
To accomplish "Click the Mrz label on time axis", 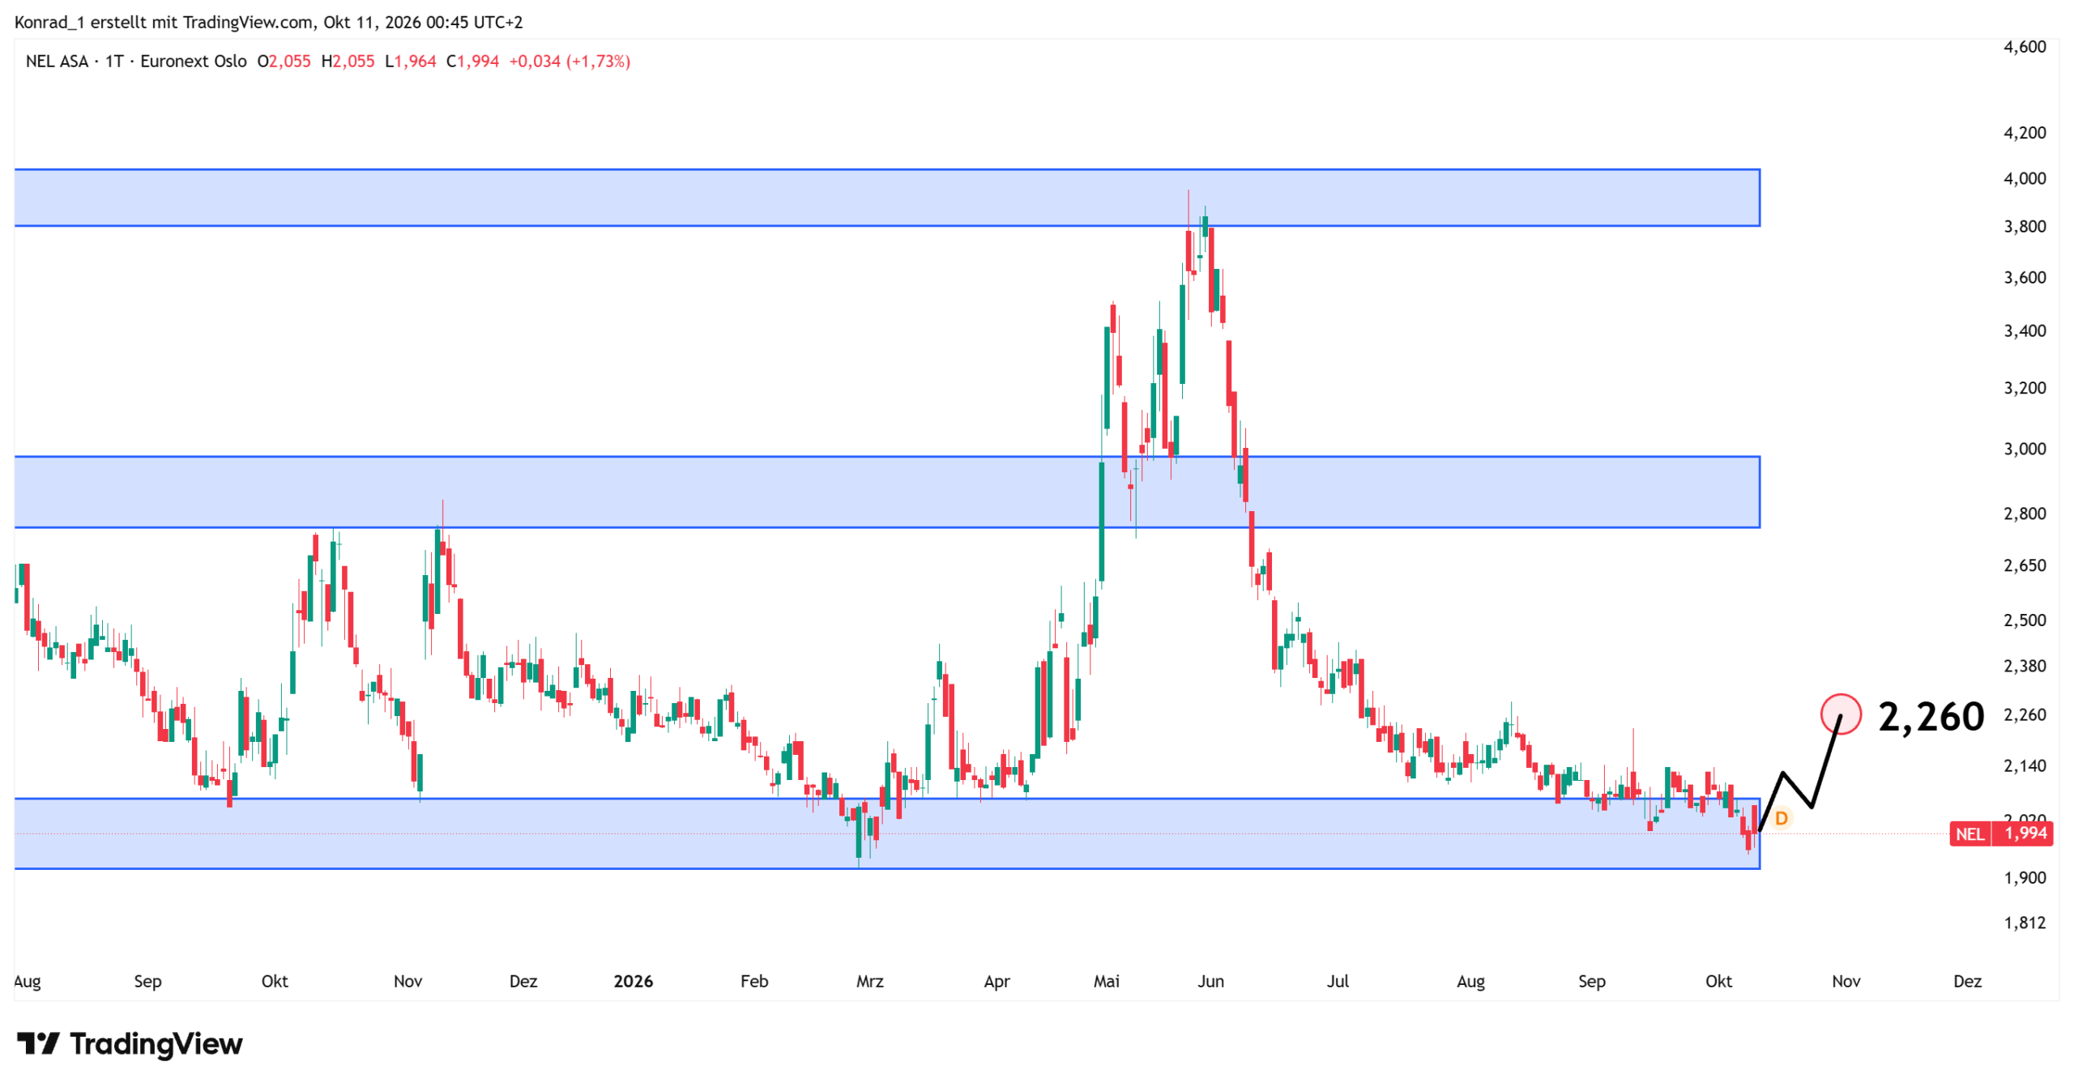I will click(x=869, y=982).
